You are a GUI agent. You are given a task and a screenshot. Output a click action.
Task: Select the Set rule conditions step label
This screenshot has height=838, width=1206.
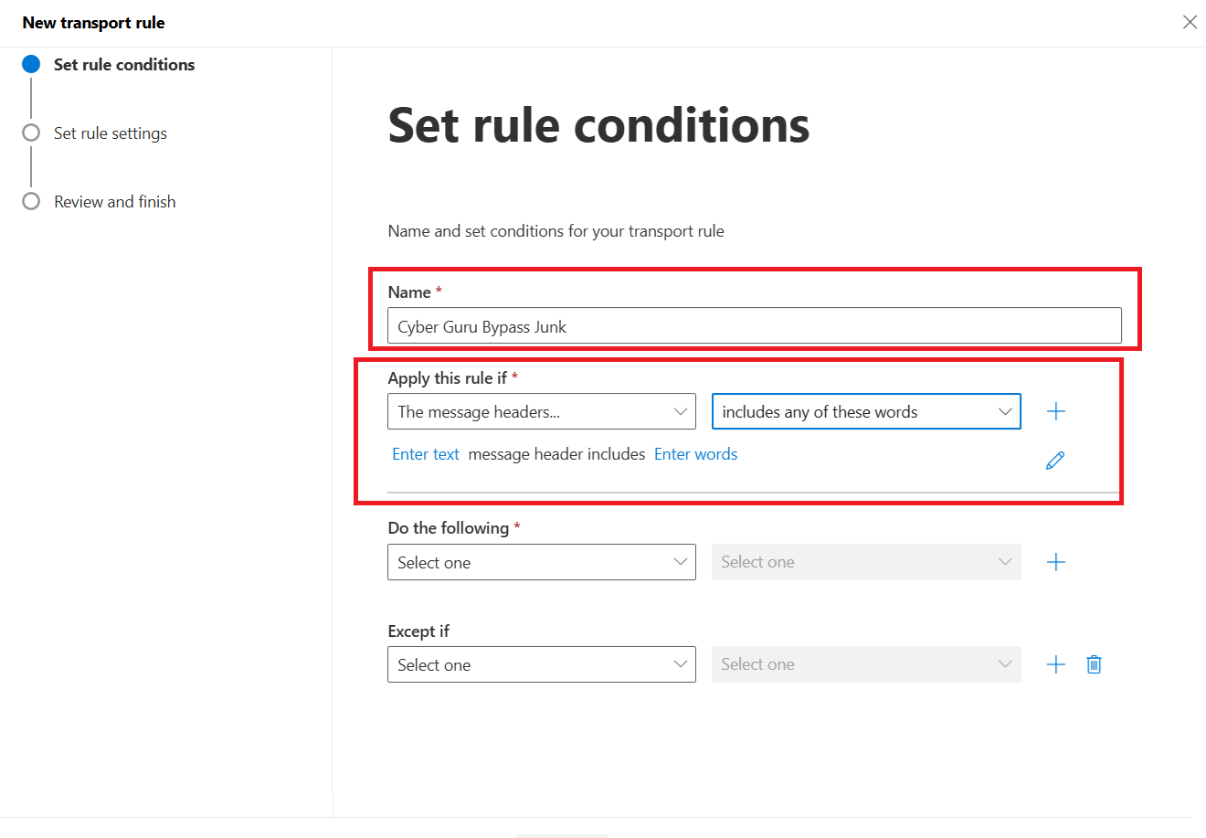pyautogui.click(x=124, y=65)
